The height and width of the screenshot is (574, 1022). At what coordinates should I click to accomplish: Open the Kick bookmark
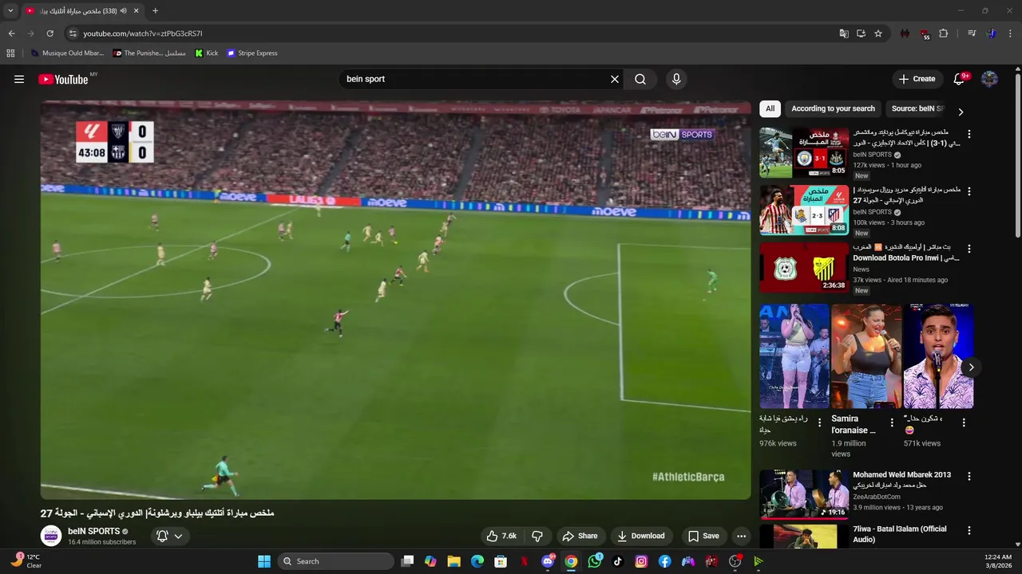click(207, 53)
